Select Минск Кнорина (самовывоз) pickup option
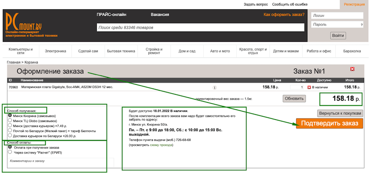372x175 pixels. 10,115
